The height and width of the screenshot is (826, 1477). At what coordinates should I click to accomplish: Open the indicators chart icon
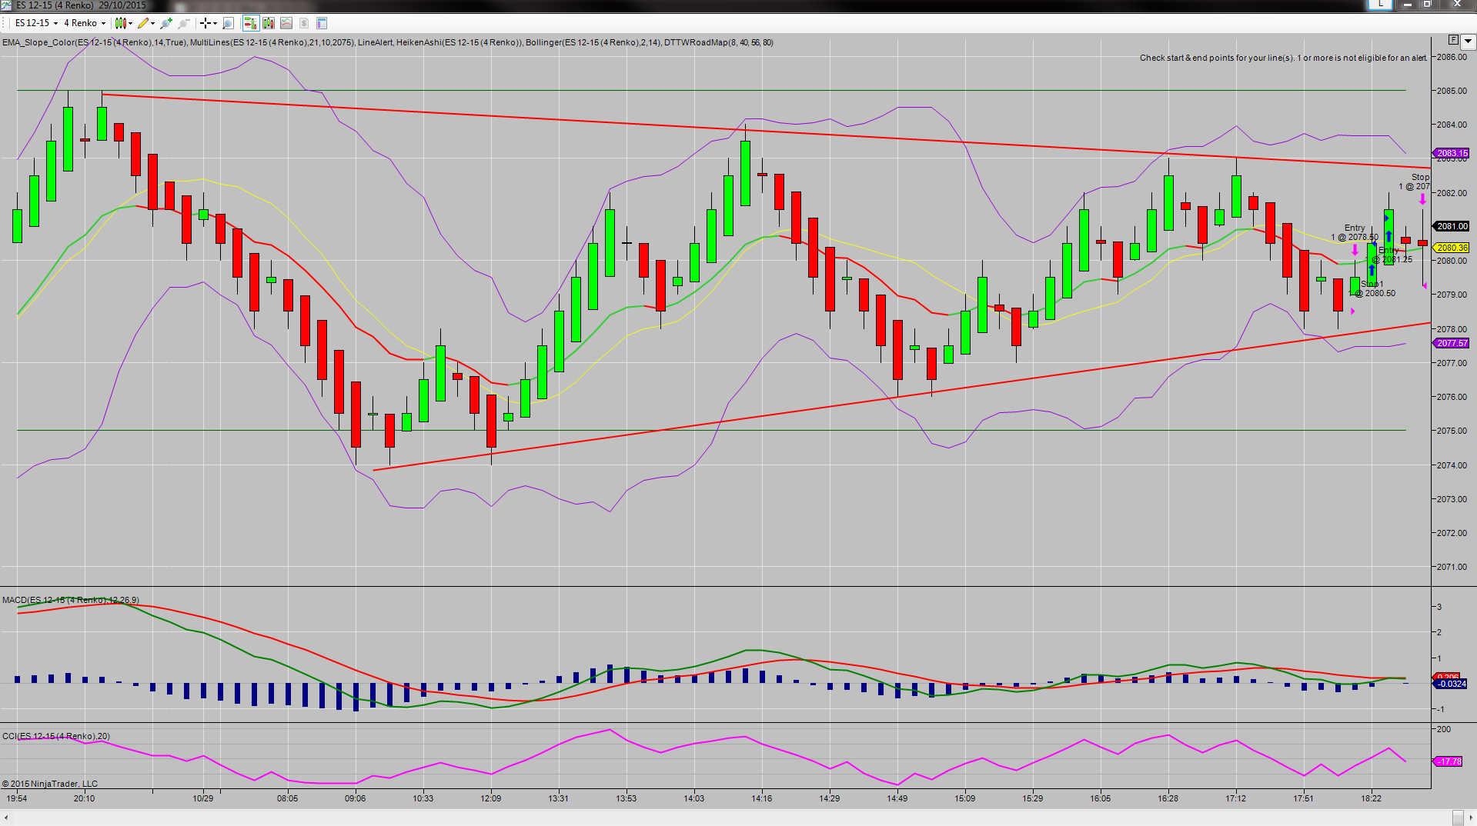tap(286, 23)
